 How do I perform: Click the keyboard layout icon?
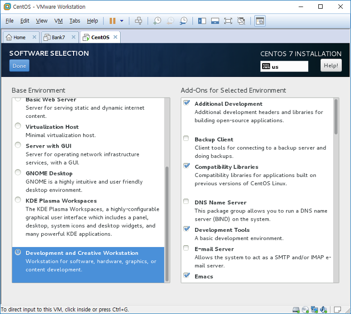[266, 66]
